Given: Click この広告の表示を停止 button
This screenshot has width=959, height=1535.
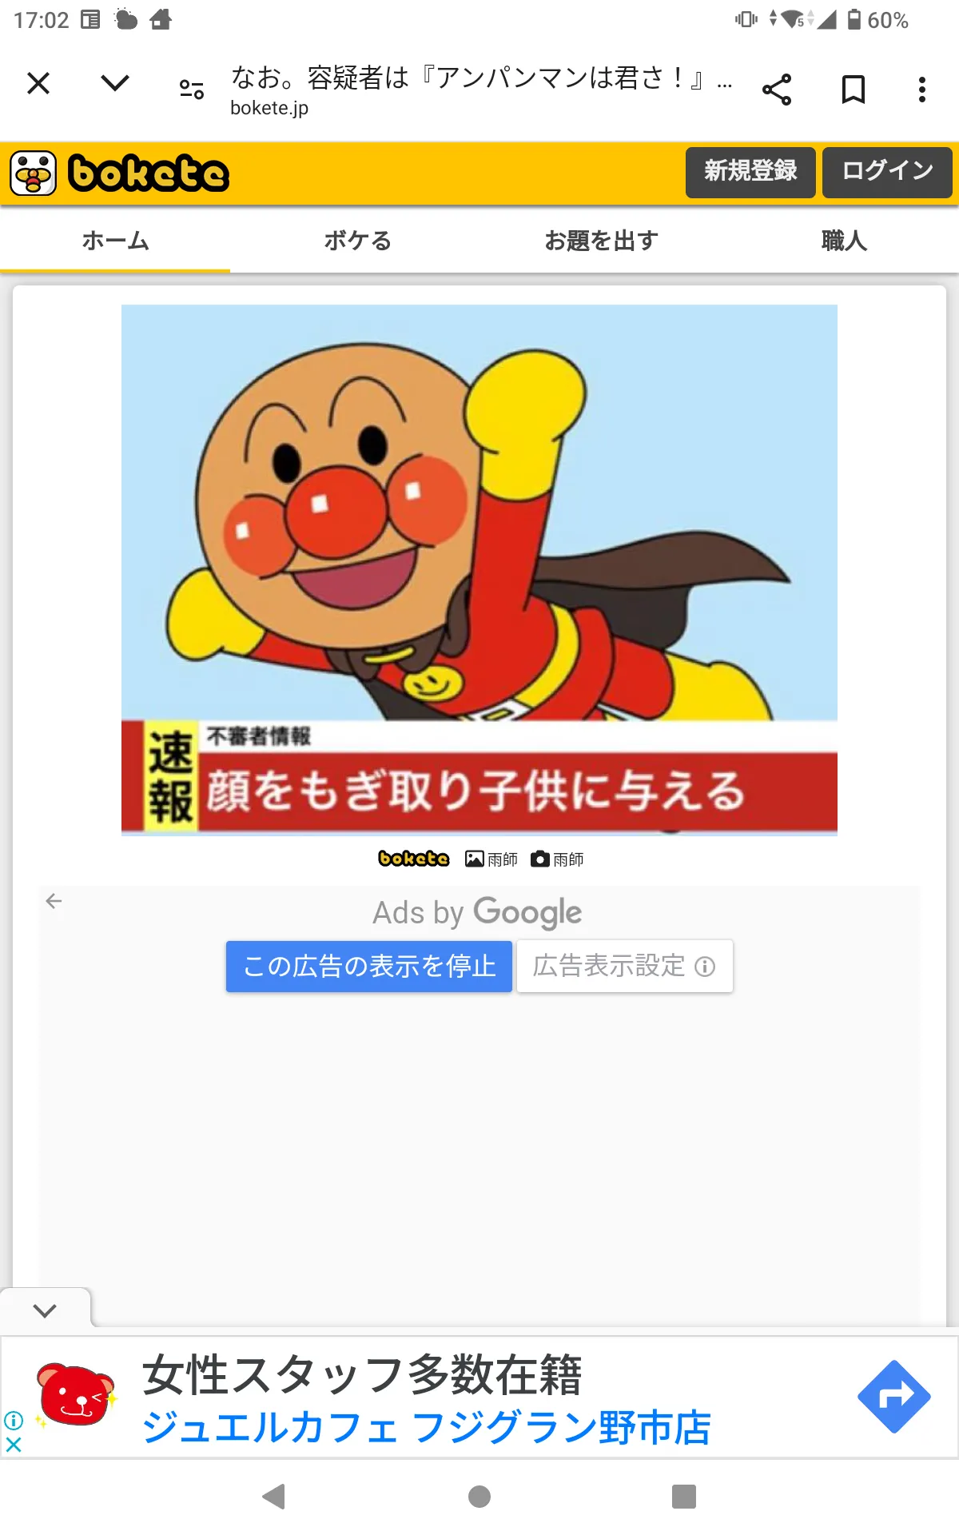Looking at the screenshot, I should pos(368,967).
